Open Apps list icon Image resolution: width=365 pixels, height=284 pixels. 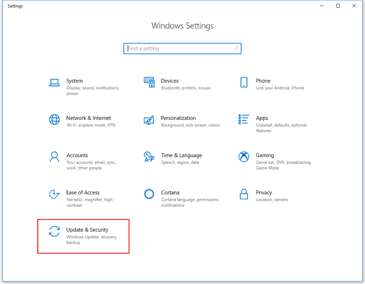(x=244, y=119)
